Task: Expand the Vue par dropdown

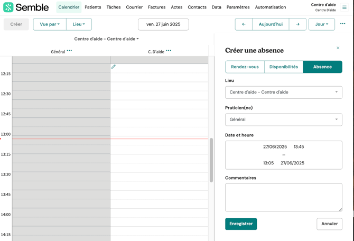Action: tap(50, 24)
